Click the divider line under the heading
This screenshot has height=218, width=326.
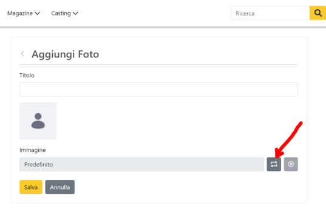point(158,65)
